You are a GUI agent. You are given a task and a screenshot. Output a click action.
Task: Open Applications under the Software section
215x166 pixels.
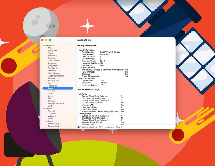point(53,126)
